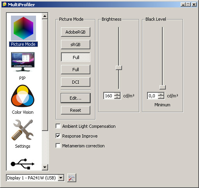Open the Display 1 - PA241W dropdown
Screen dimensions: 199x188
click(61, 178)
